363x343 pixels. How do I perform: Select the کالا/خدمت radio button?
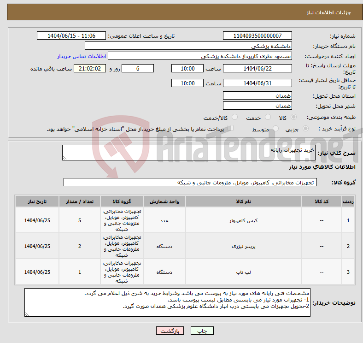tap(235, 117)
